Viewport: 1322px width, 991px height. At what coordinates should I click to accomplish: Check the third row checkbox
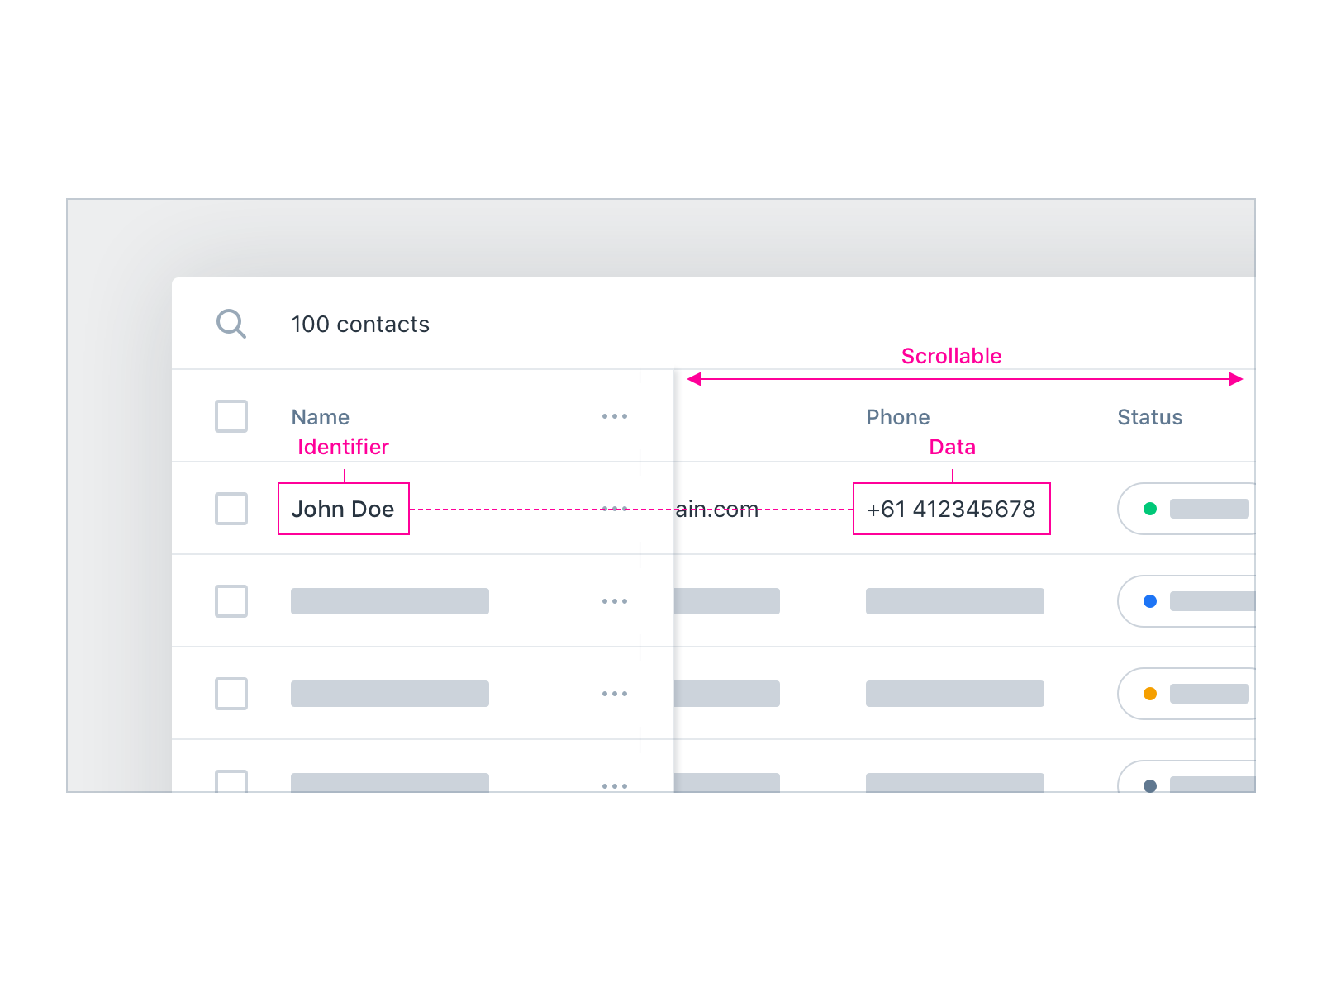click(231, 694)
